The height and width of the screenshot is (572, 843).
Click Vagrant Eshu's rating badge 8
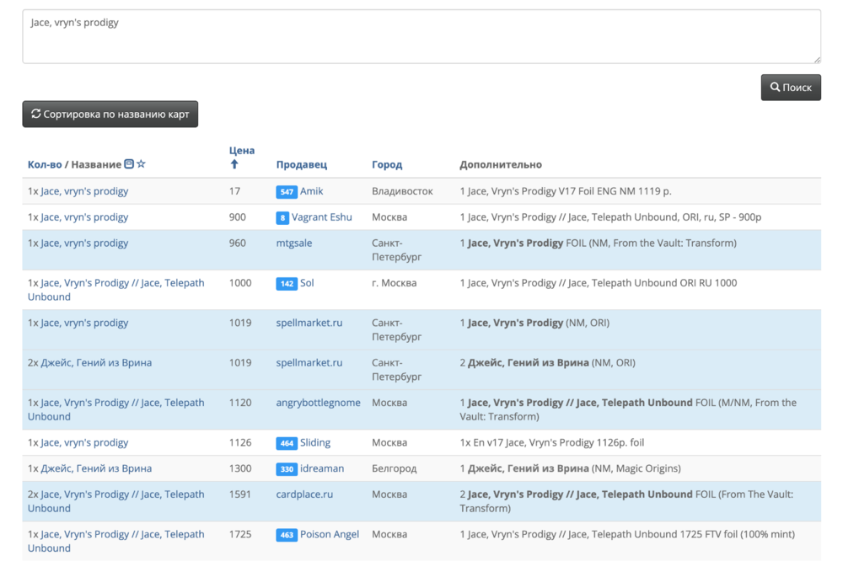(x=282, y=218)
